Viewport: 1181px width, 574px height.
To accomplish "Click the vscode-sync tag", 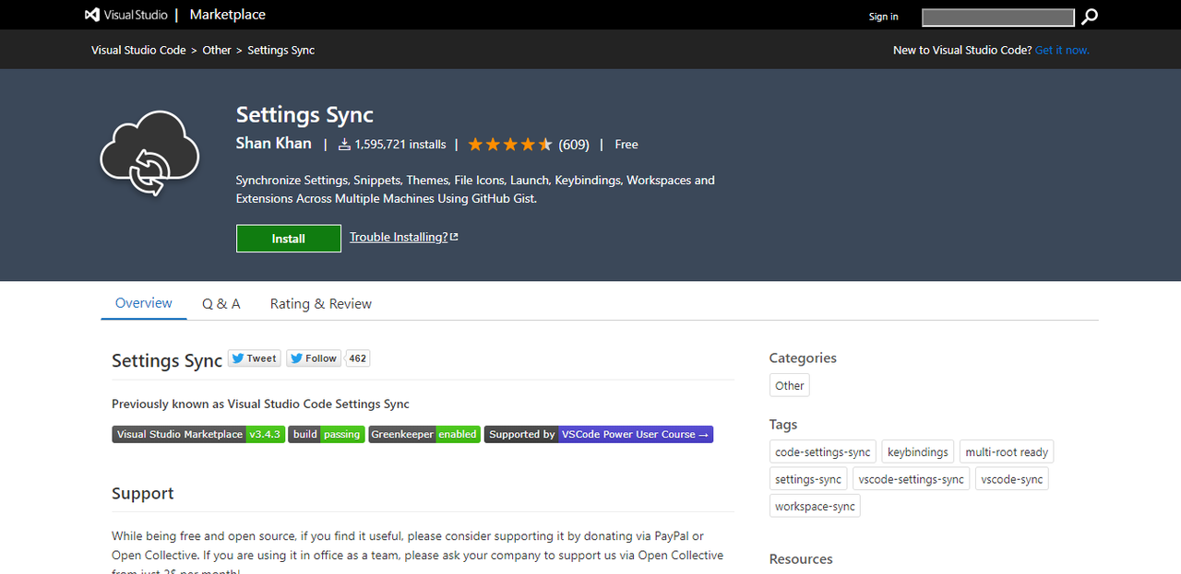I will 1012,479.
